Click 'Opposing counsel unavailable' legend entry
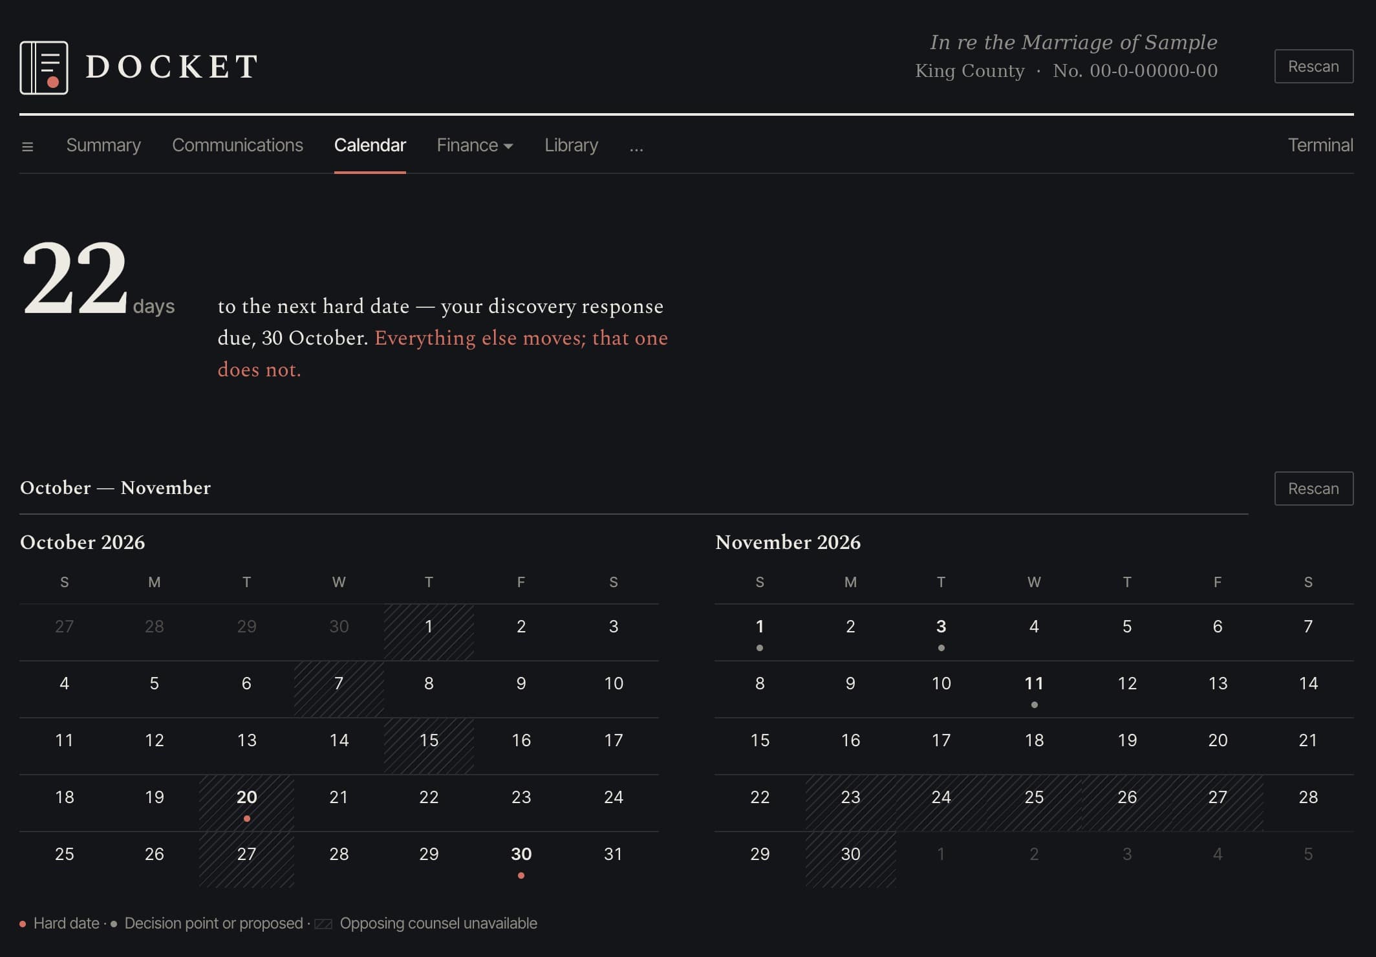The height and width of the screenshot is (957, 1376). (x=426, y=923)
